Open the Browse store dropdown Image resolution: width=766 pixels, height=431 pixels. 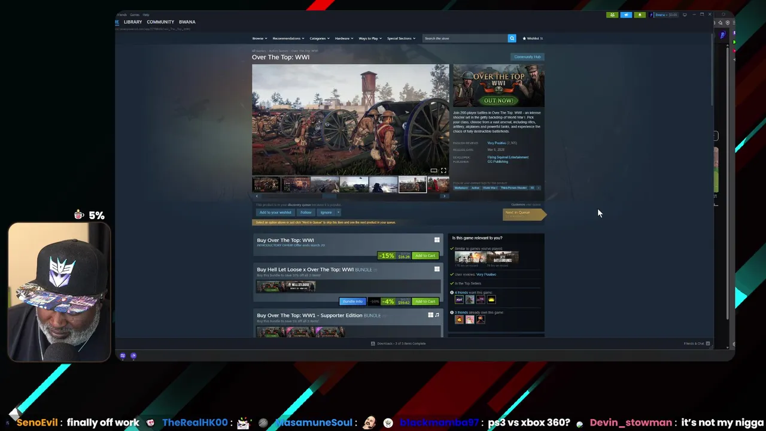[259, 38]
